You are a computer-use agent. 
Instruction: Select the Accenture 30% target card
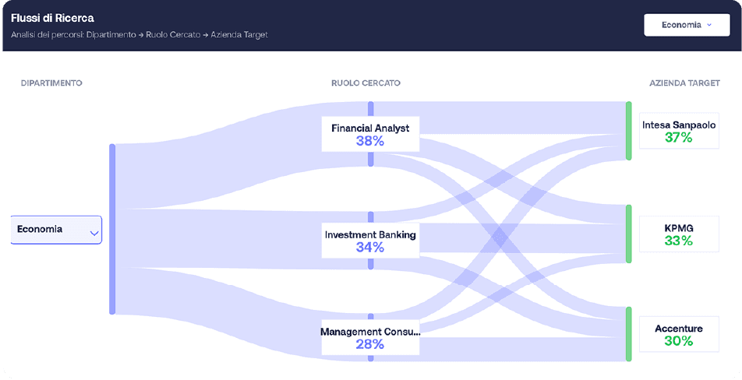[678, 335]
